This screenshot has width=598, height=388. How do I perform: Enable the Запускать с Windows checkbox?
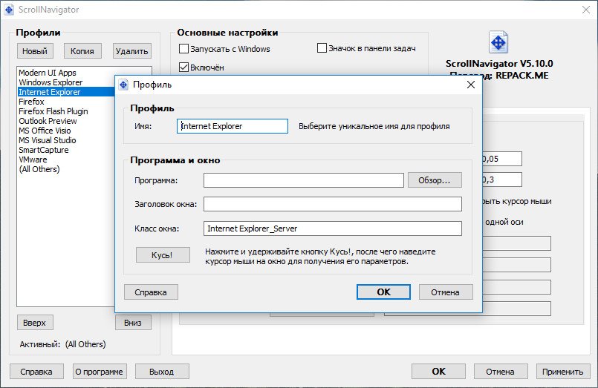(183, 49)
